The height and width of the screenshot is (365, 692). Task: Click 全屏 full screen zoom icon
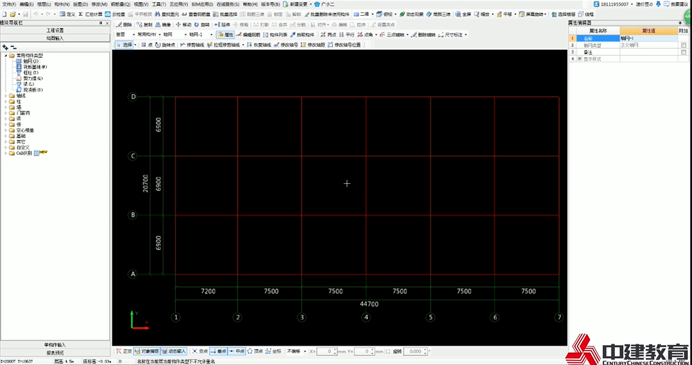(464, 14)
